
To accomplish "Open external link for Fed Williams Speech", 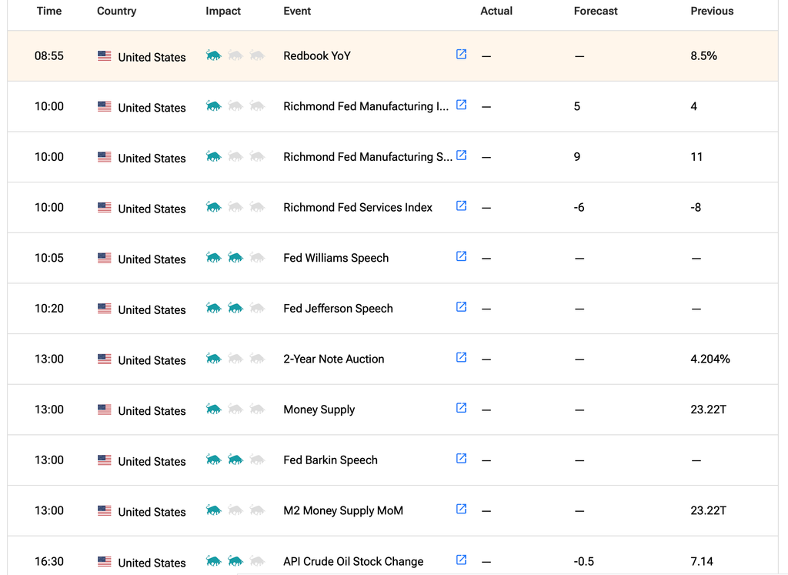I will tap(462, 256).
